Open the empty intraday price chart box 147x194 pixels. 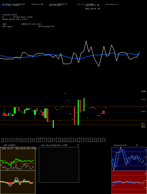click(x=59, y=165)
